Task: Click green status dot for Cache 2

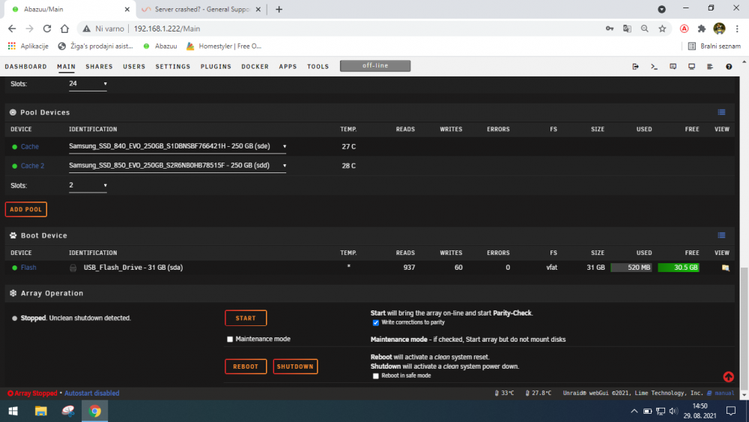Action: click(x=14, y=166)
